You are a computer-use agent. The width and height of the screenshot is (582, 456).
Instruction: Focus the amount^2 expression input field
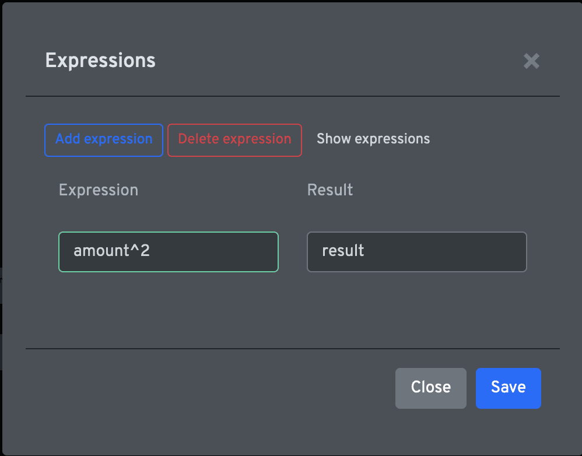point(169,251)
